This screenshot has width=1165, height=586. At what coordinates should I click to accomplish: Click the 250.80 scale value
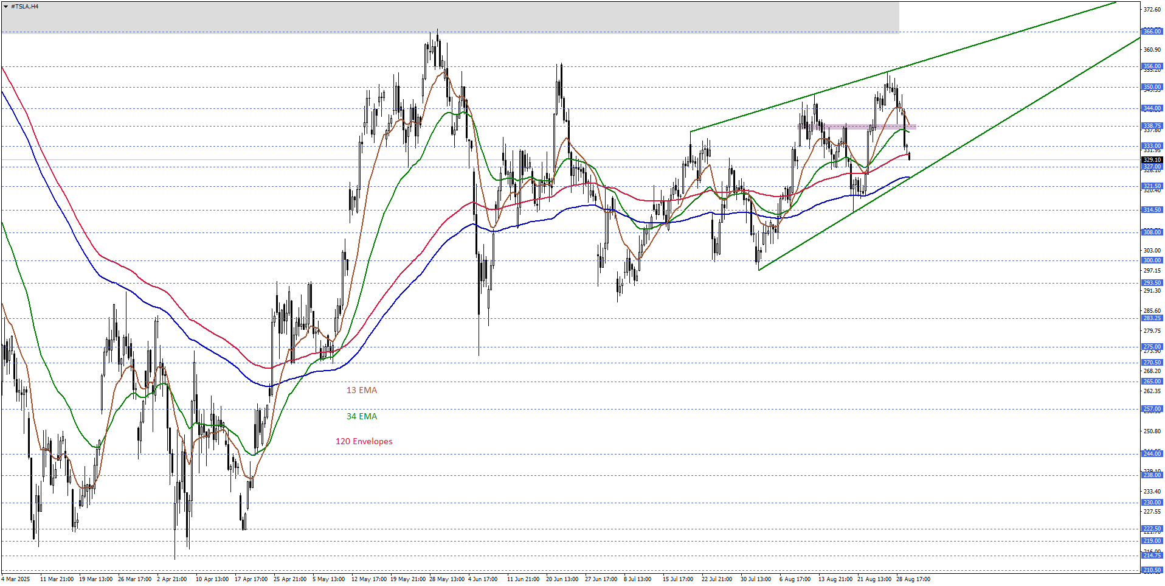pyautogui.click(x=1152, y=431)
